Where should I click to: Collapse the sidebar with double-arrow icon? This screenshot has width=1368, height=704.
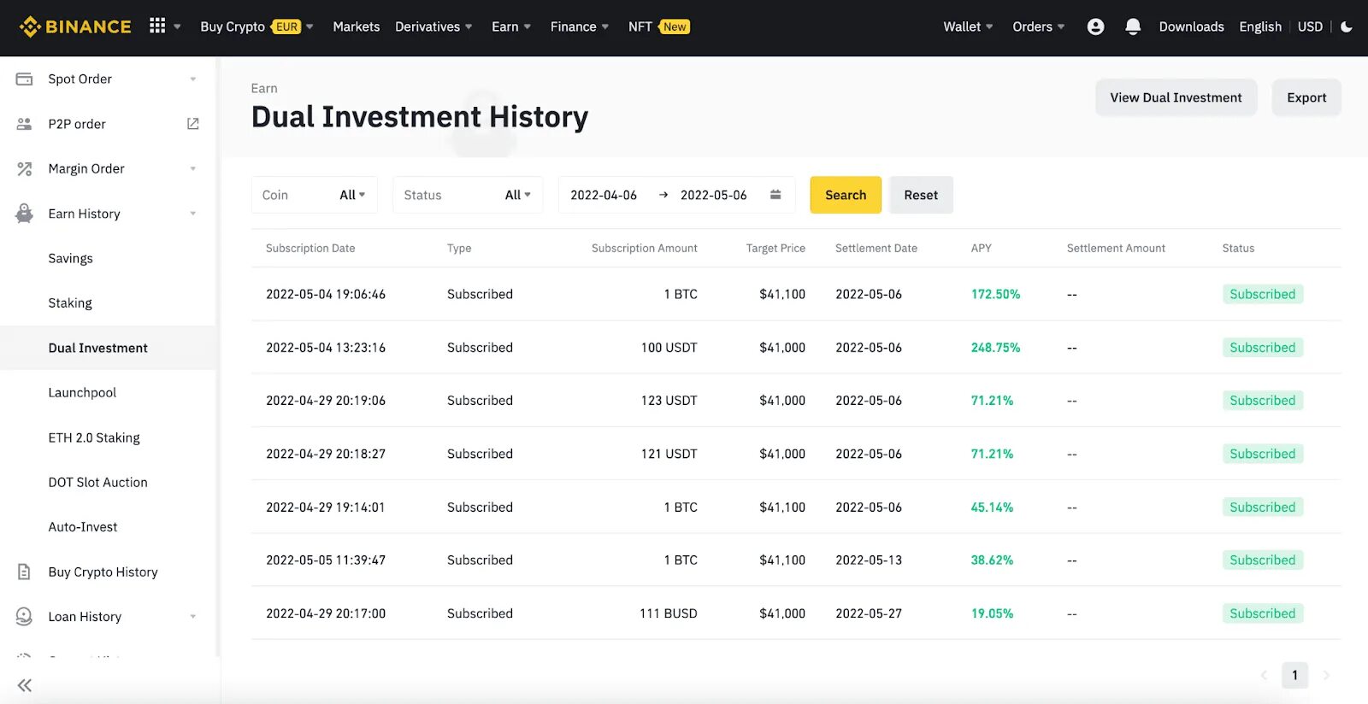[24, 685]
